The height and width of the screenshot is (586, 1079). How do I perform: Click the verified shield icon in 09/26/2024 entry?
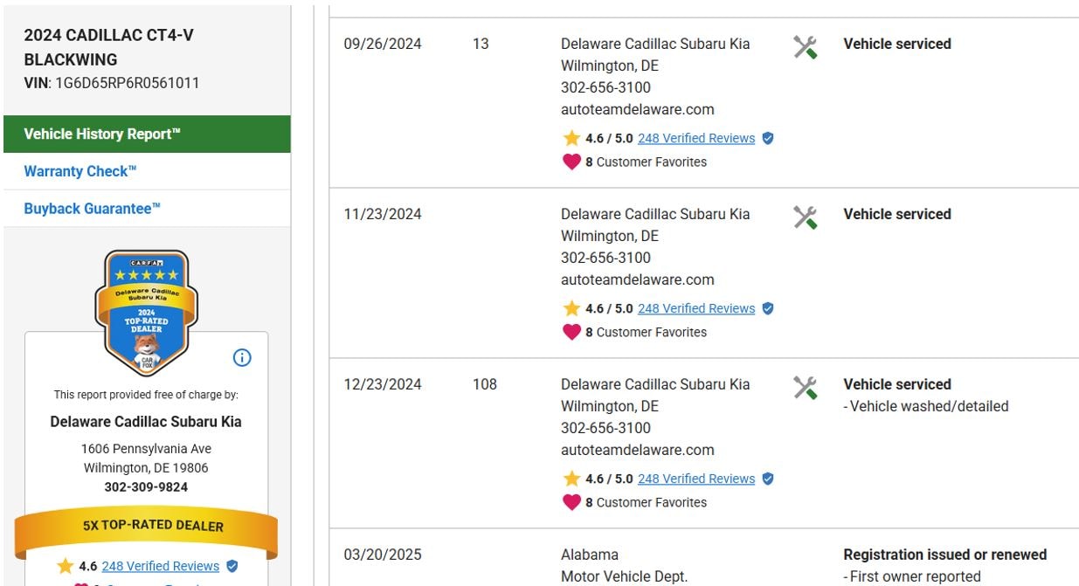(x=767, y=138)
